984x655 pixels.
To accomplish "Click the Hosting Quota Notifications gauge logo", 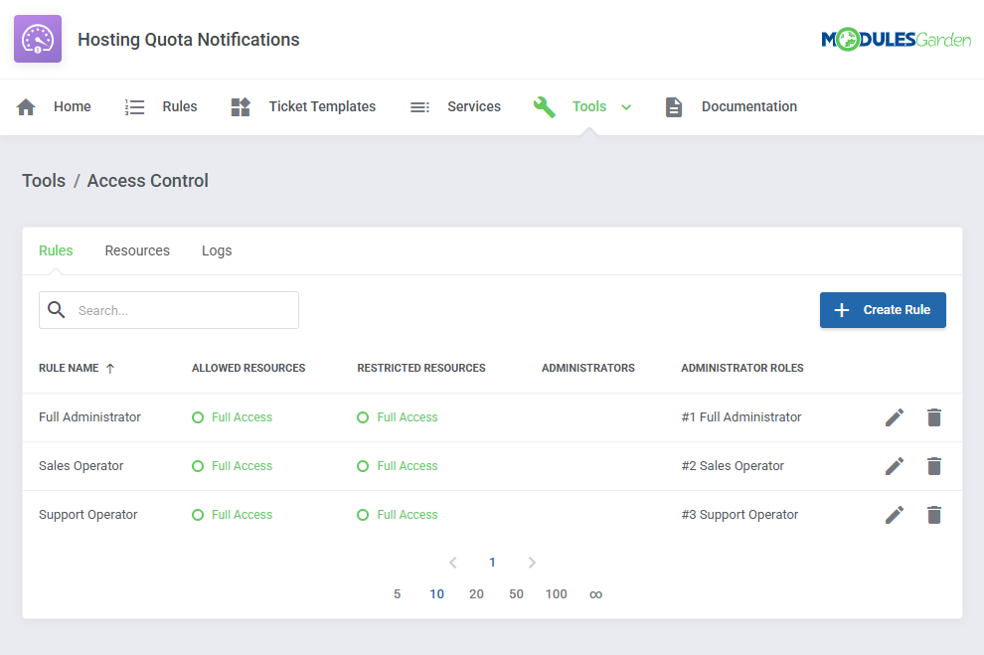I will tap(38, 39).
